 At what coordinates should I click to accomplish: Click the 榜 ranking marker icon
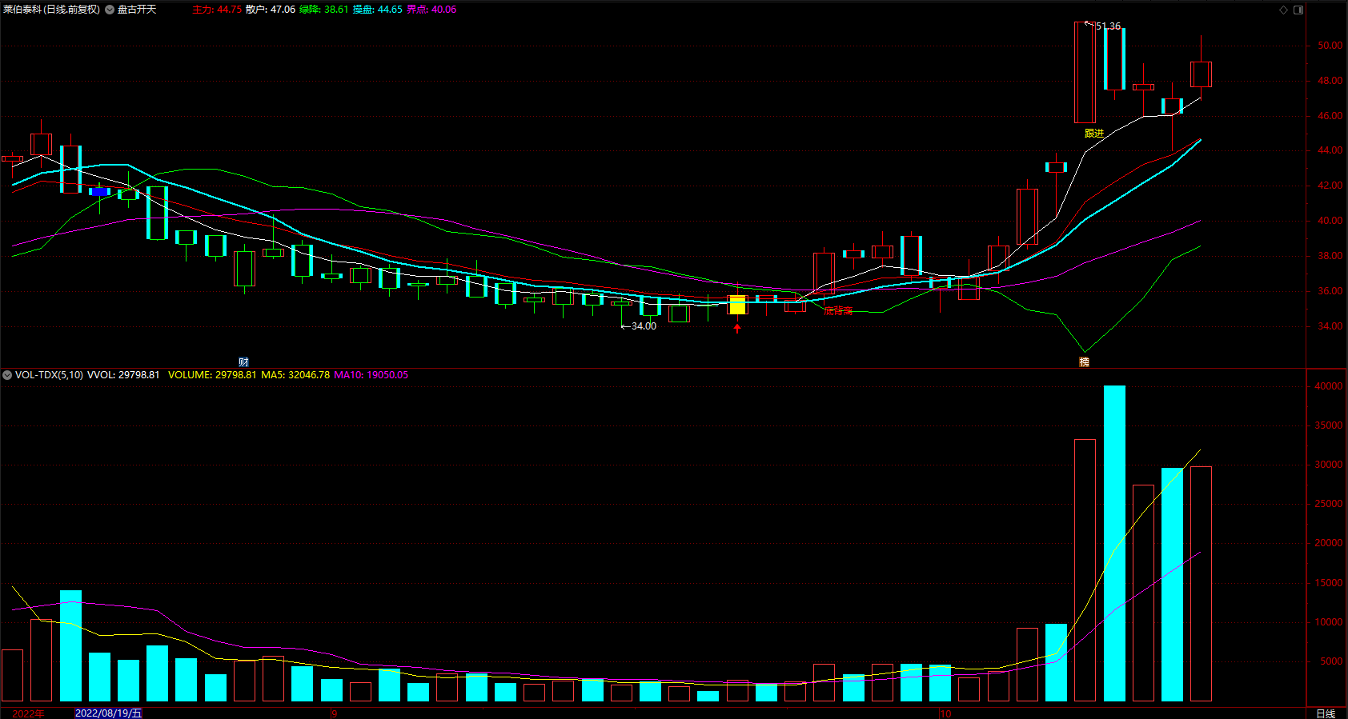pos(1084,361)
